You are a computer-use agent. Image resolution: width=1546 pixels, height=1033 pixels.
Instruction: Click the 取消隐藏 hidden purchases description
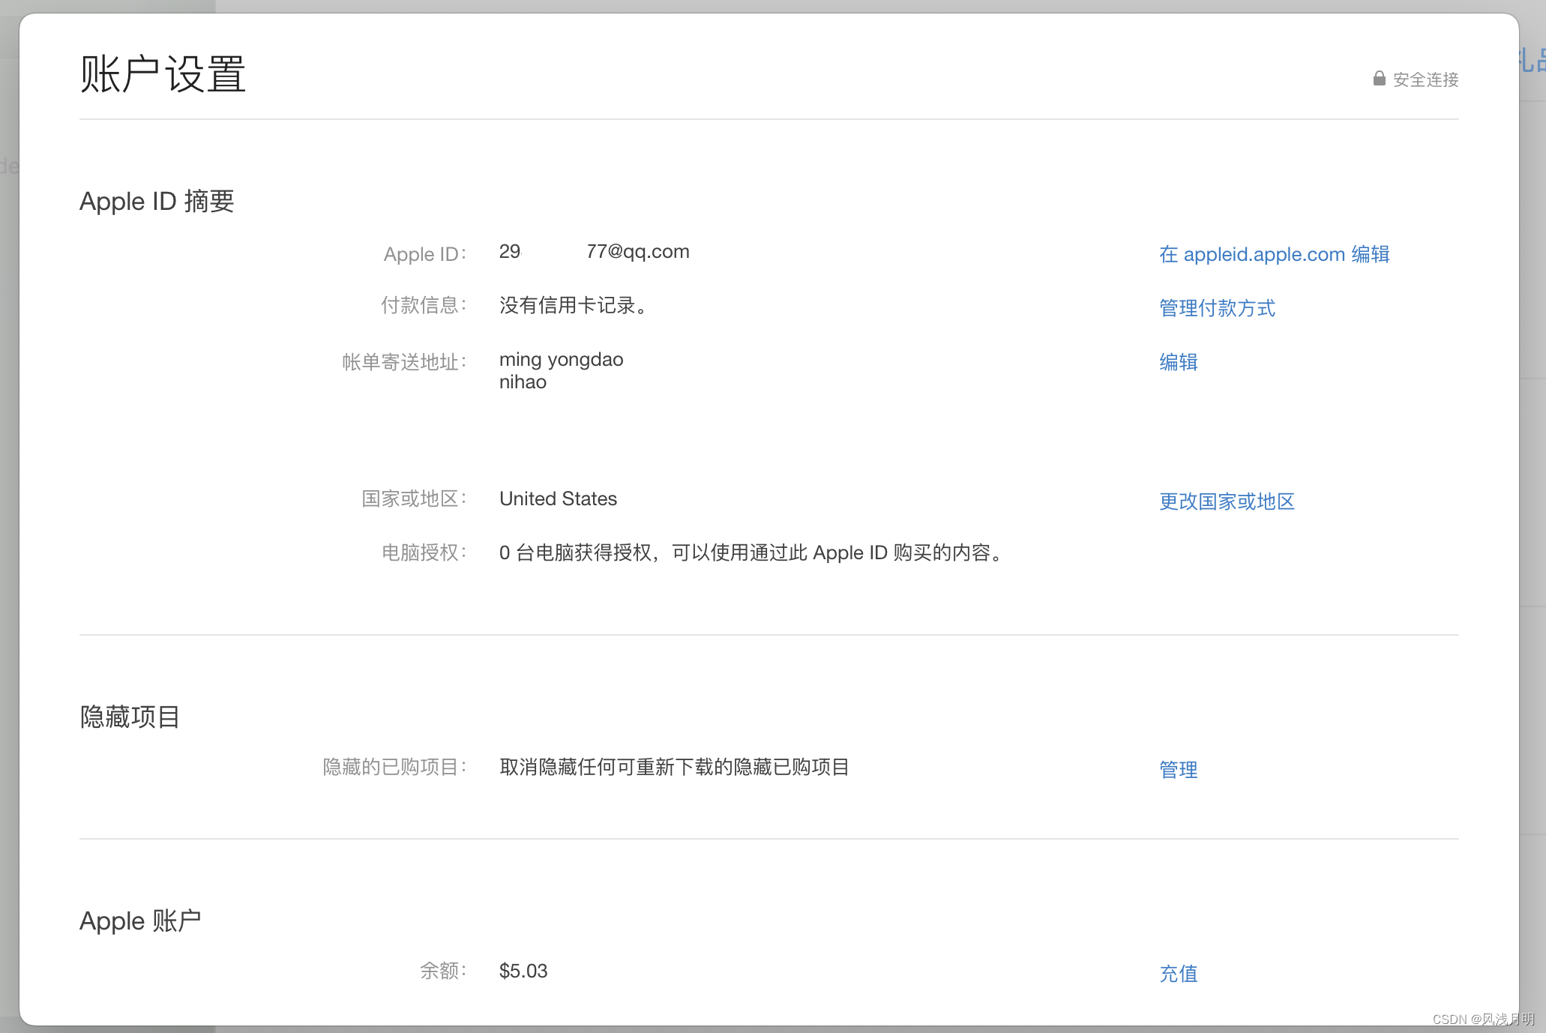673,768
